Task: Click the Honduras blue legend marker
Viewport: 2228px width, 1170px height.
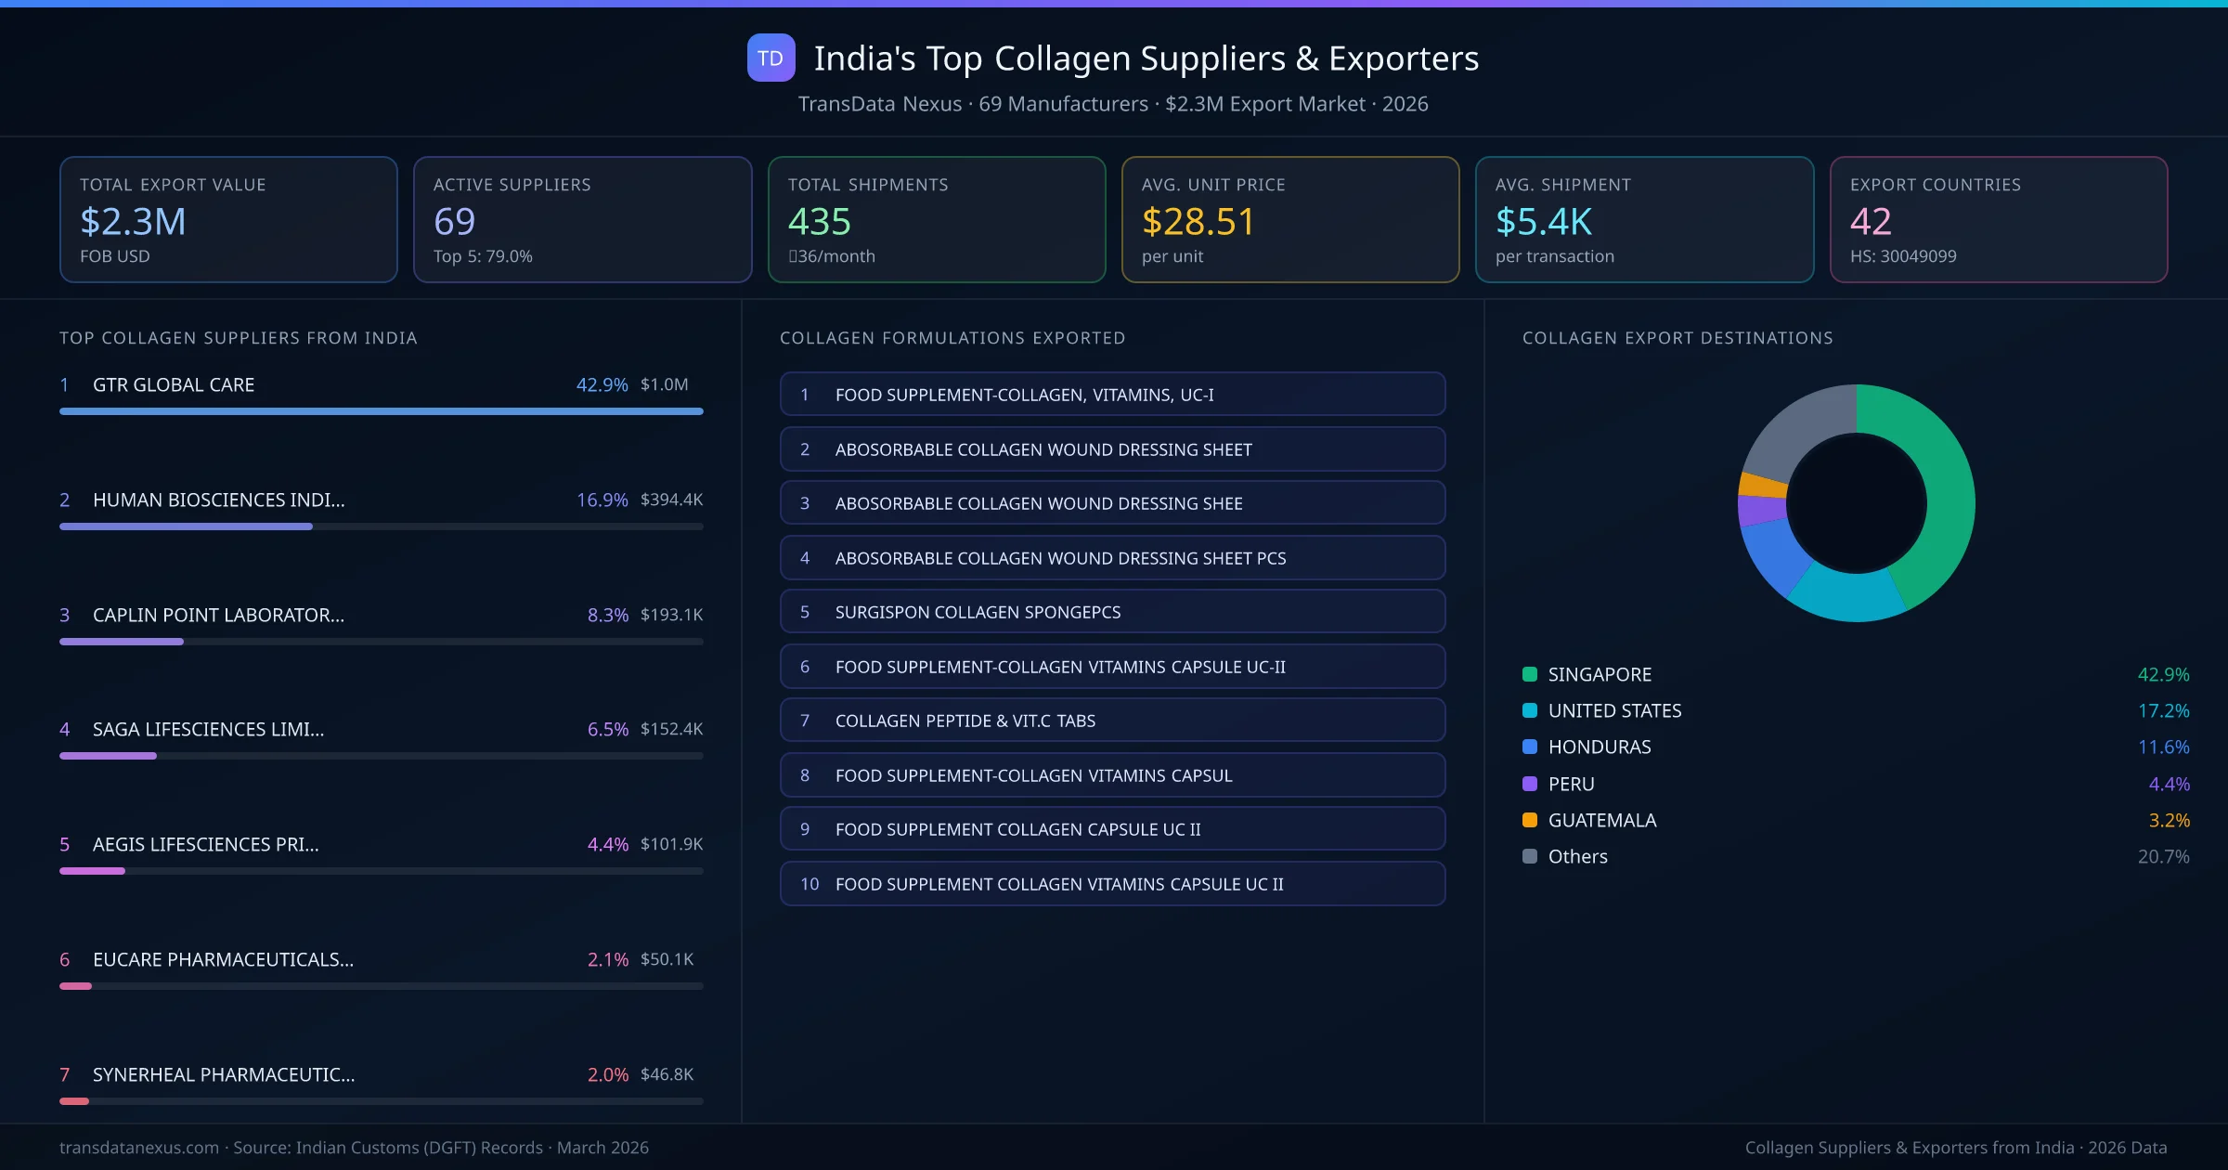Action: click(1528, 747)
